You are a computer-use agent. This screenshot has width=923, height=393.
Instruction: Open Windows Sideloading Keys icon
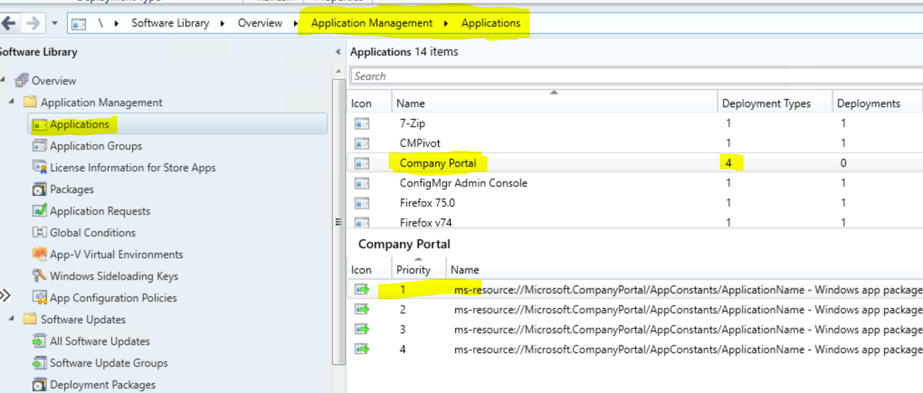click(39, 275)
